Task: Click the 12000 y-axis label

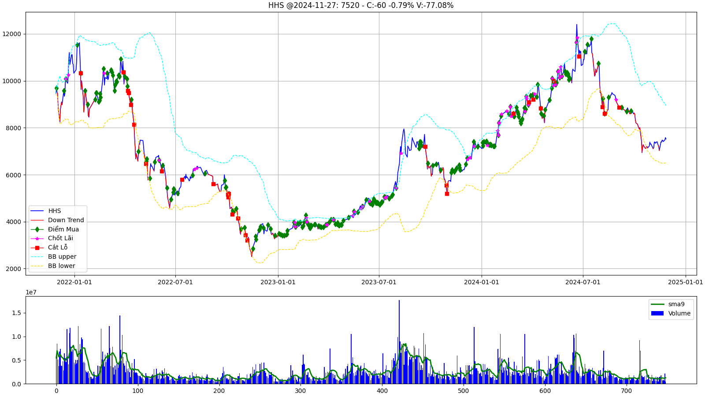Action: 12,34
